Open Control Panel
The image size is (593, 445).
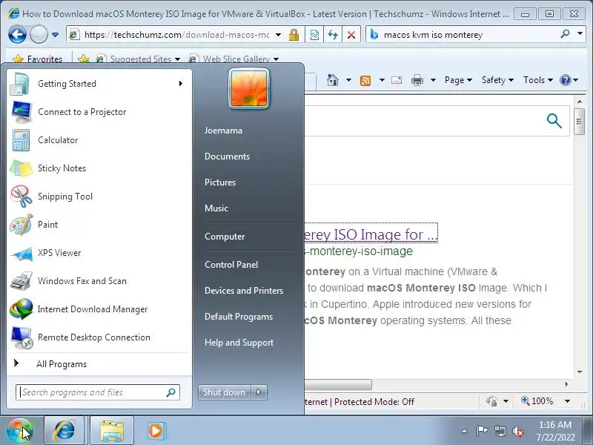click(x=231, y=265)
